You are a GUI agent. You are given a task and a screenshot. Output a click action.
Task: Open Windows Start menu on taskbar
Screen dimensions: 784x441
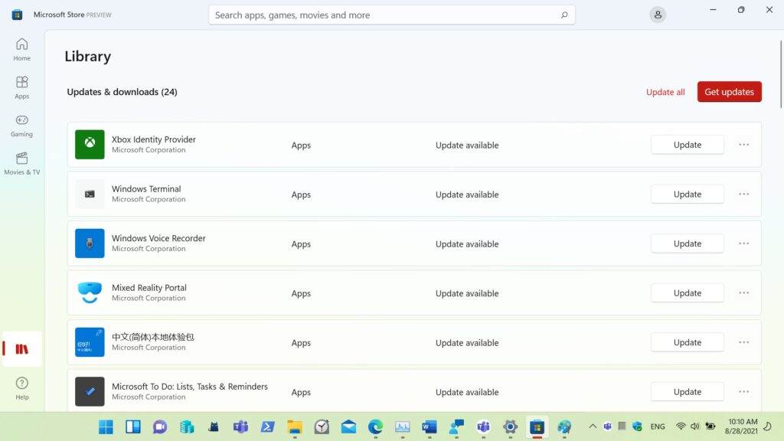[x=106, y=426]
